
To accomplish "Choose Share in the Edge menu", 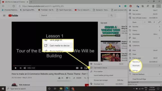I will click(x=145, y=54).
